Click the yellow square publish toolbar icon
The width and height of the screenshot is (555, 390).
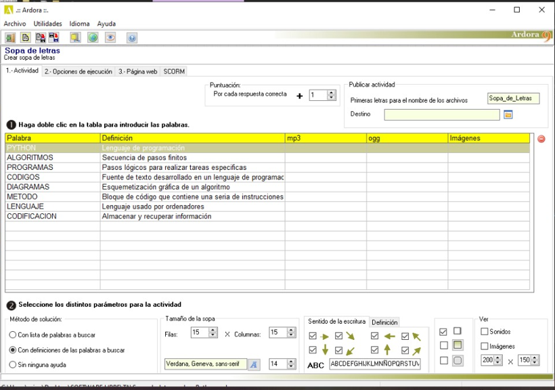75,37
